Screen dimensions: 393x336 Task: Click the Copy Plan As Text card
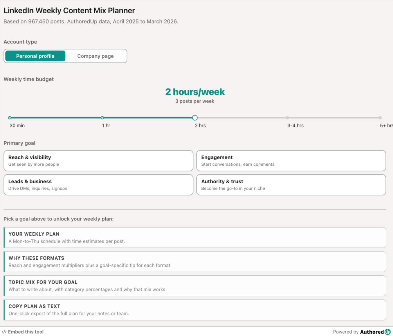(195, 310)
